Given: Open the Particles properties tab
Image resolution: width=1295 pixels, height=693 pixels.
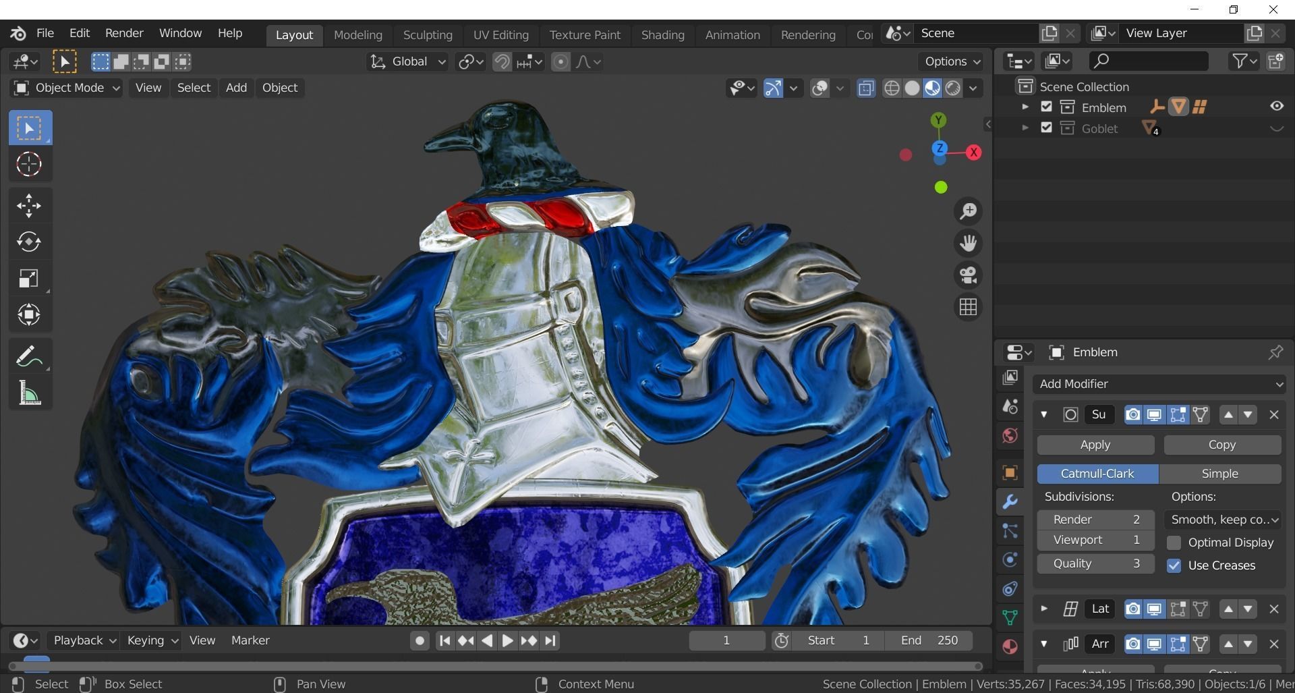Looking at the screenshot, I should (1010, 530).
